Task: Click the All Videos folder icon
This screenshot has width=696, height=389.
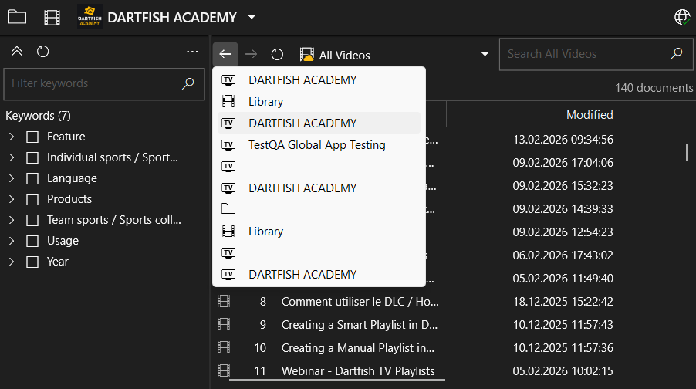Action: pyautogui.click(x=307, y=55)
